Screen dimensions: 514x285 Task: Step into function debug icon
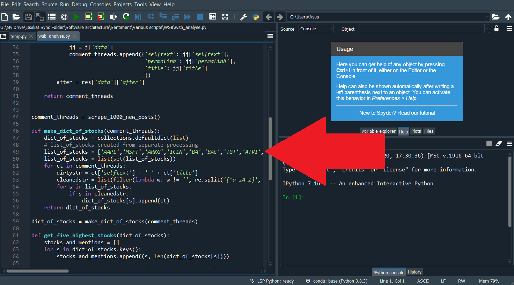pyautogui.click(x=163, y=16)
